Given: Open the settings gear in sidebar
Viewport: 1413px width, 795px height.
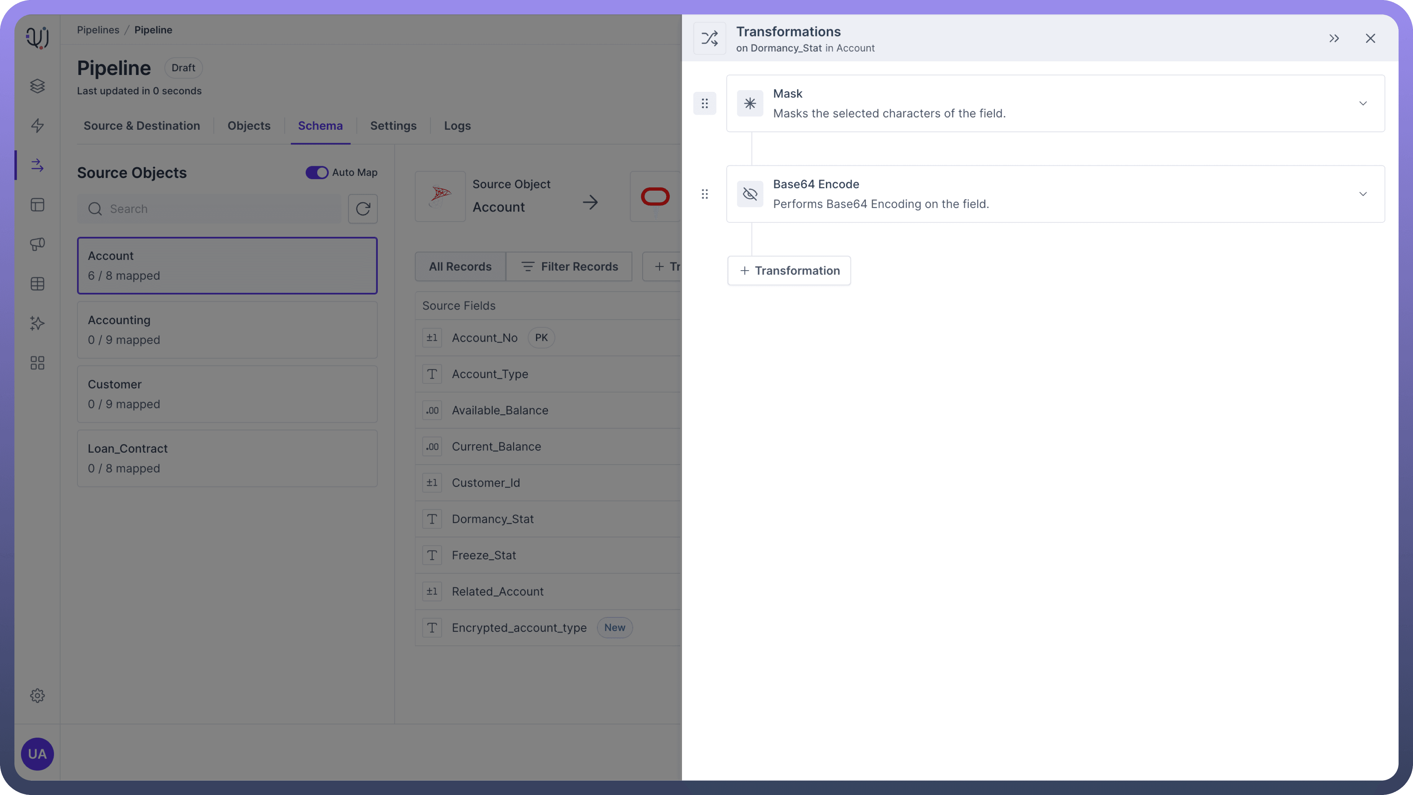Looking at the screenshot, I should [x=37, y=695].
